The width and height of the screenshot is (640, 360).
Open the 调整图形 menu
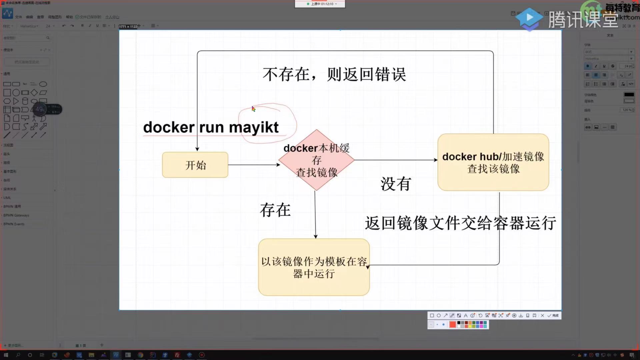(x=55, y=17)
